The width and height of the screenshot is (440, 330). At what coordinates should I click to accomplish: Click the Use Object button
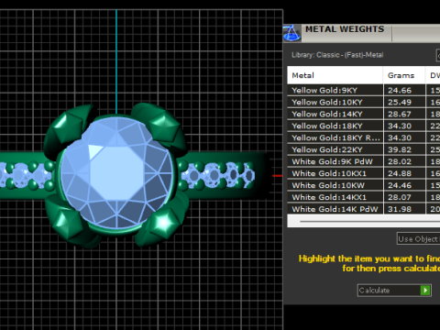coord(418,239)
